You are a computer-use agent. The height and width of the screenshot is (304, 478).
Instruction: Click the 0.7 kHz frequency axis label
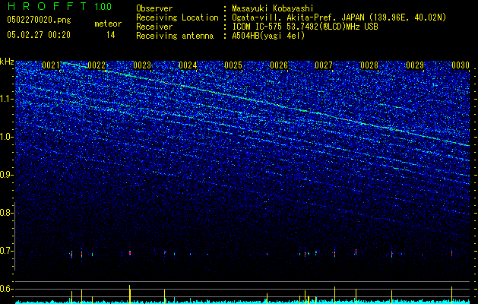[x=6, y=251]
